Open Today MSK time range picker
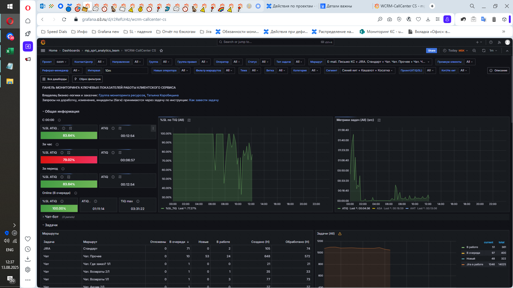The image size is (513, 288). [x=456, y=51]
